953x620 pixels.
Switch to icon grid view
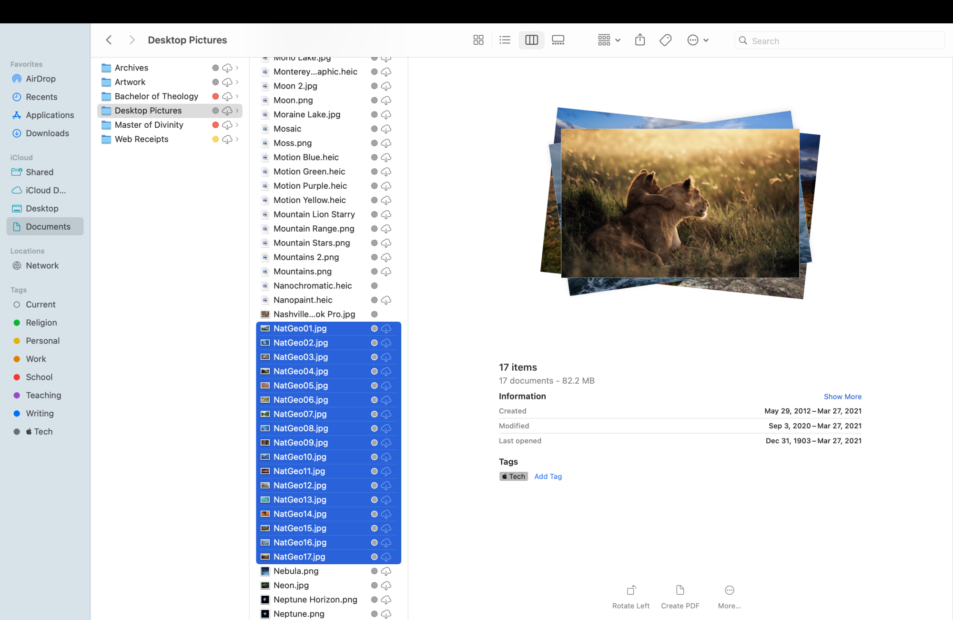point(478,40)
